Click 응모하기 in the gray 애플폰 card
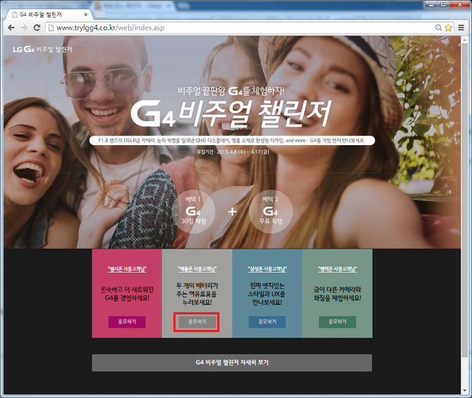The width and height of the screenshot is (472, 398). pyautogui.click(x=197, y=322)
